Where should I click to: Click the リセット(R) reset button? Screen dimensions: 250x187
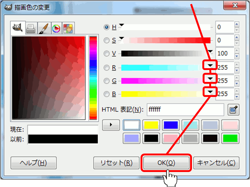(116, 163)
